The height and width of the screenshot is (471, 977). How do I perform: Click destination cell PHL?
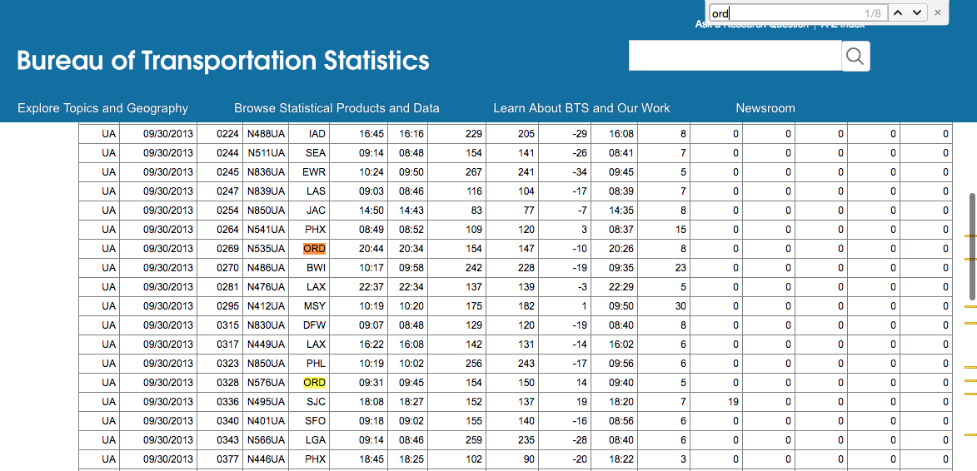click(x=316, y=364)
